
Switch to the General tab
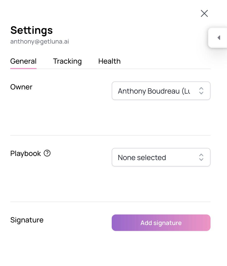click(x=23, y=61)
